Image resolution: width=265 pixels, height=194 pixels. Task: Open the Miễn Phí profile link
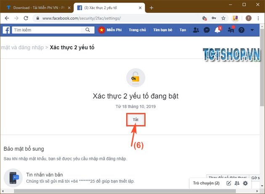point(110,30)
